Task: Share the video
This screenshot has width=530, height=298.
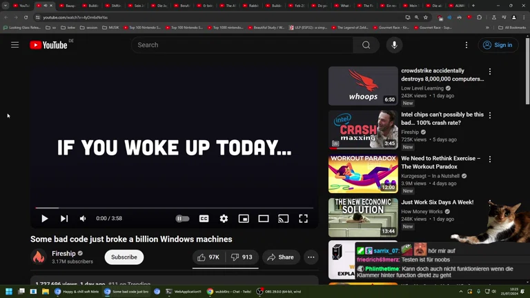Action: click(281, 257)
